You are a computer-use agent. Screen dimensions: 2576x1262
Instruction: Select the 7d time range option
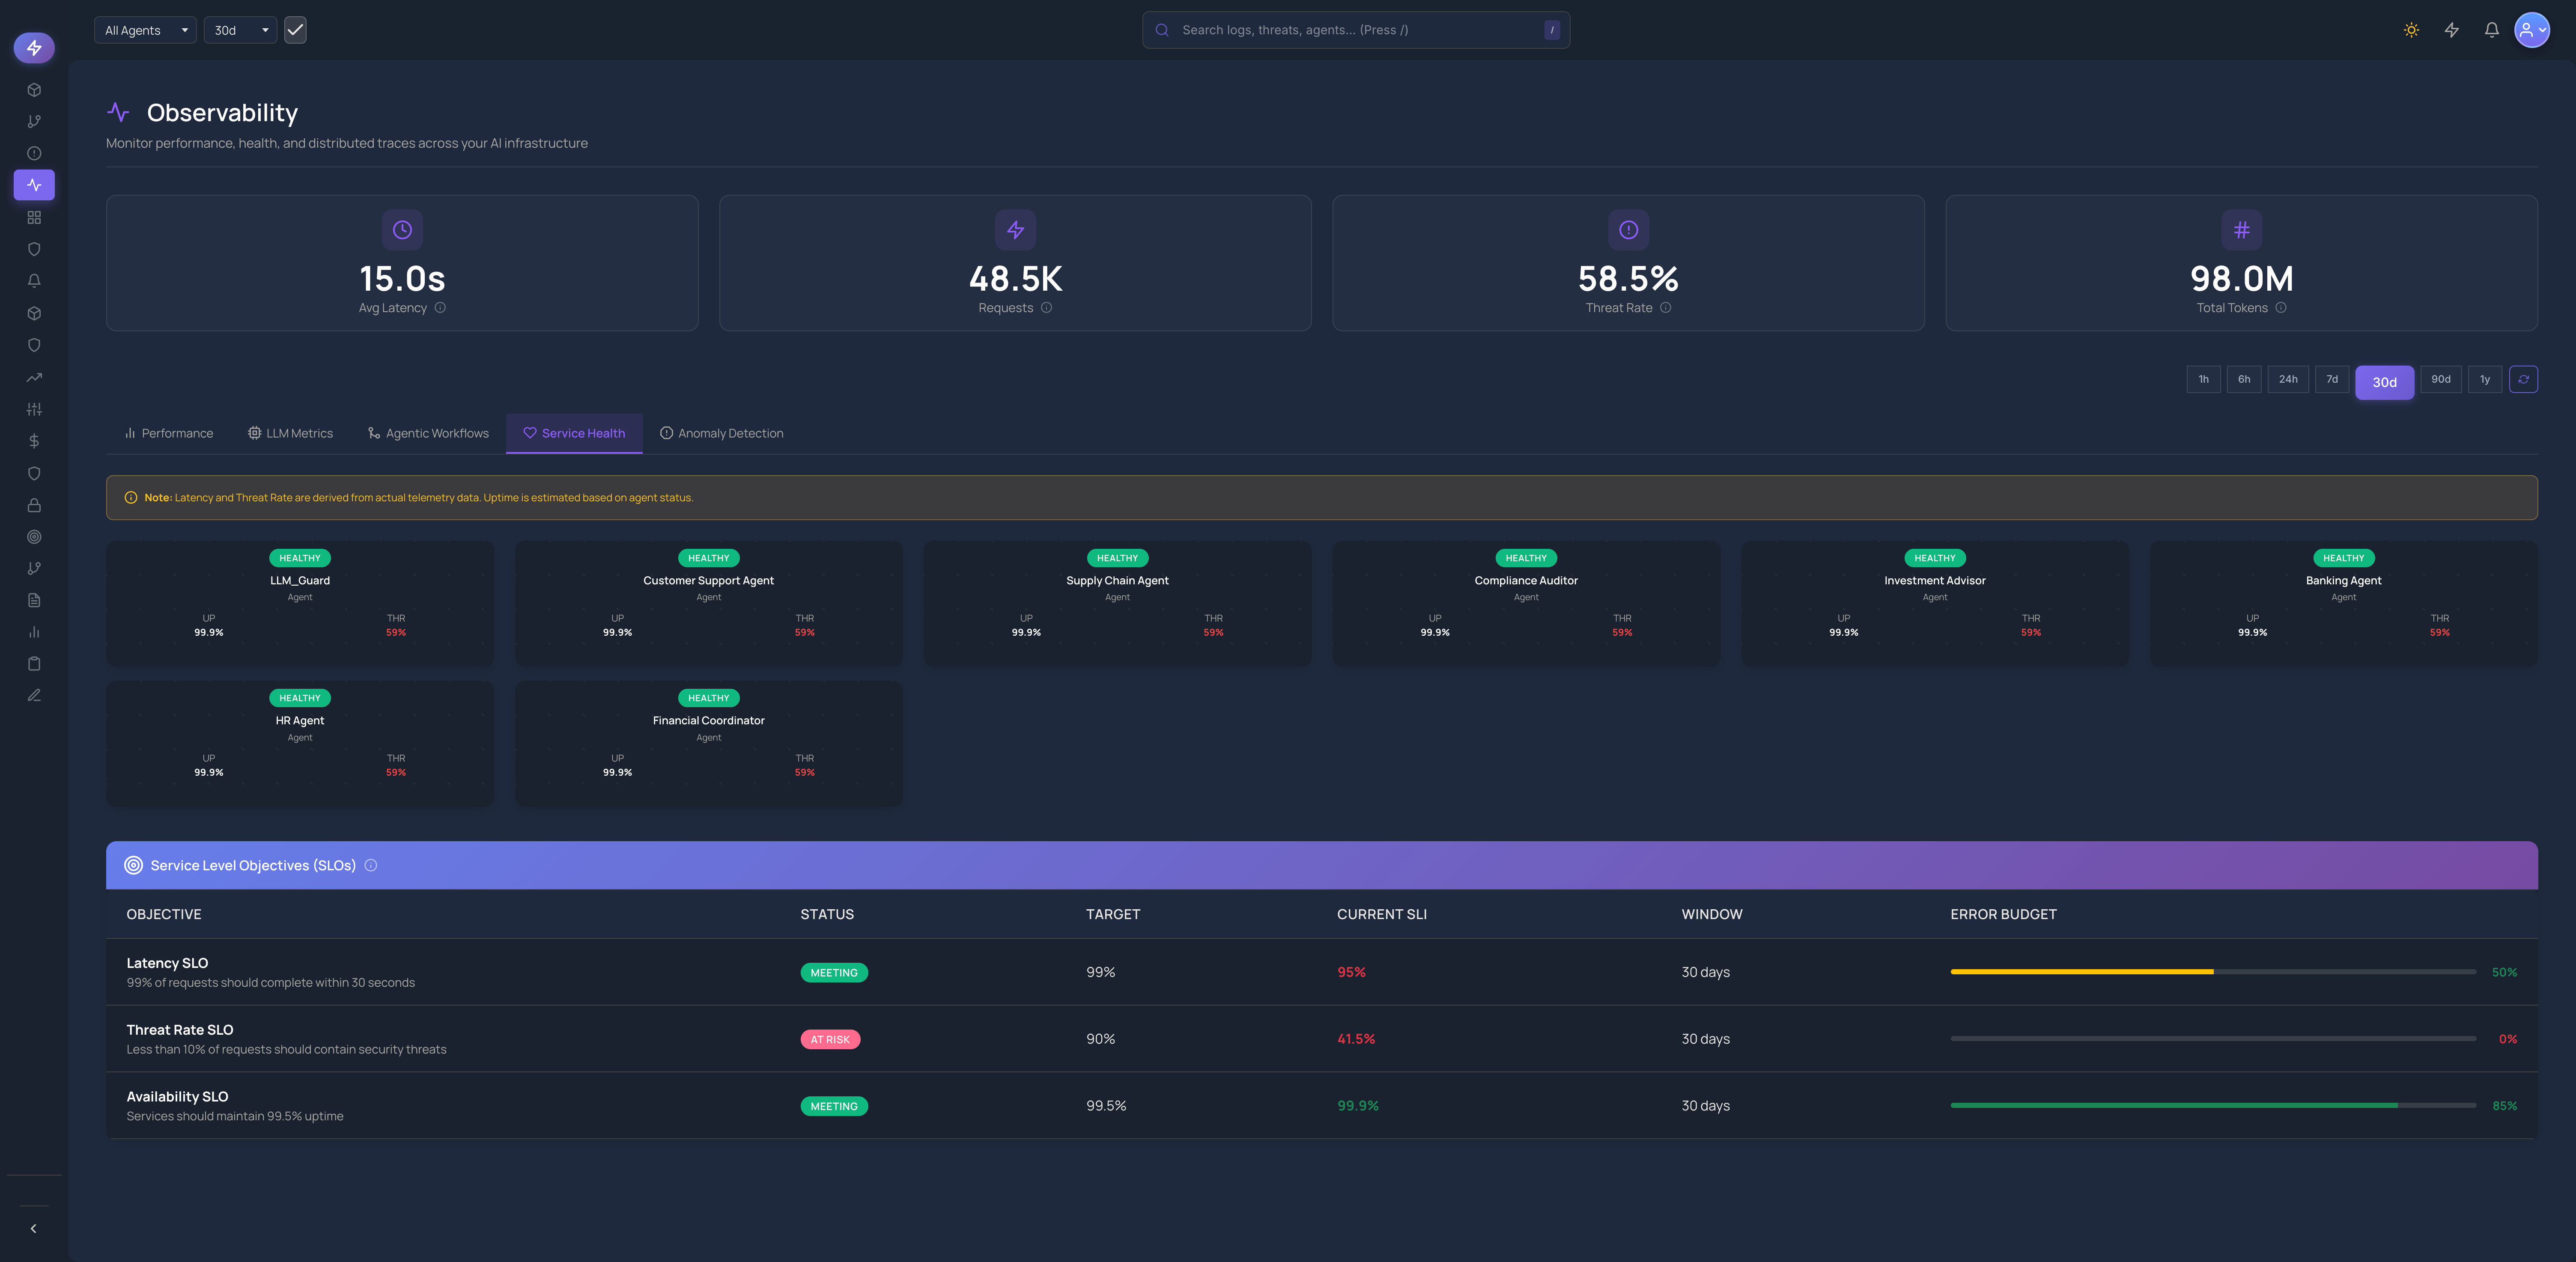pos(2331,380)
